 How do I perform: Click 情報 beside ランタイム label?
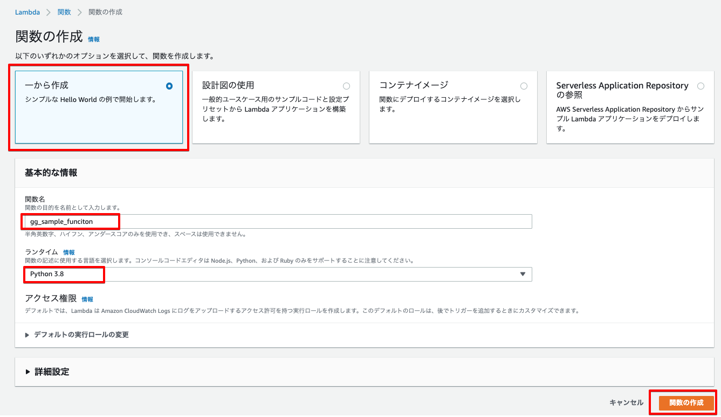[70, 252]
